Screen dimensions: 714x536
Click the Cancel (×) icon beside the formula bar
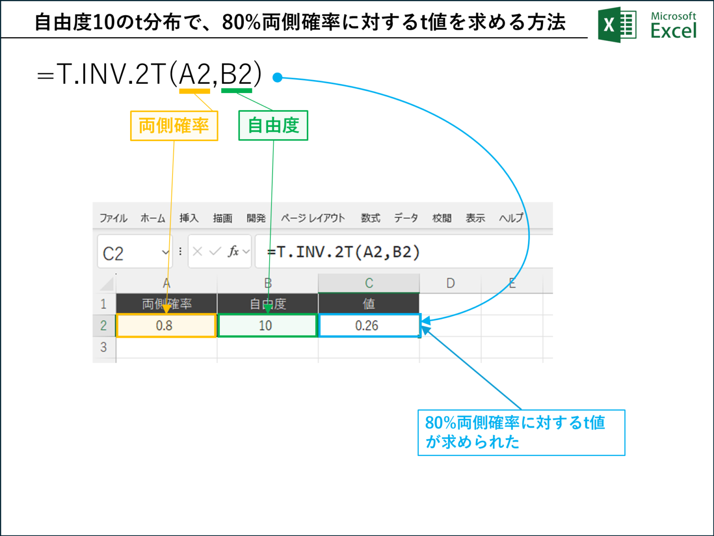pyautogui.click(x=198, y=251)
